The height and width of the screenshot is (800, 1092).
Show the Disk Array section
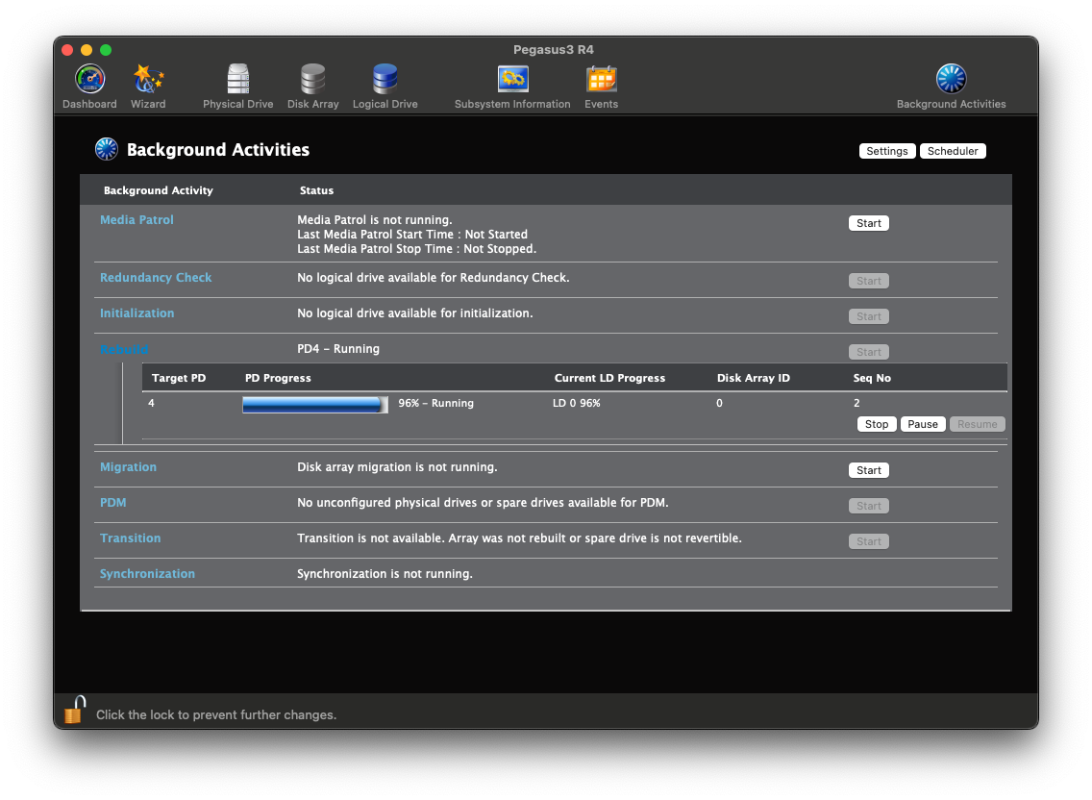(x=312, y=79)
